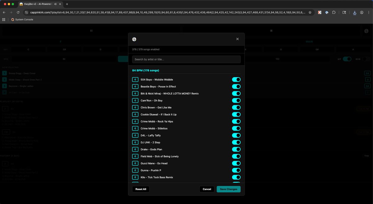Disable the Cam'Ron - Oh Boy switch
373x204 pixels.
(236, 100)
